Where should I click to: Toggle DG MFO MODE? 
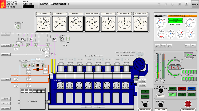click(x=182, y=94)
